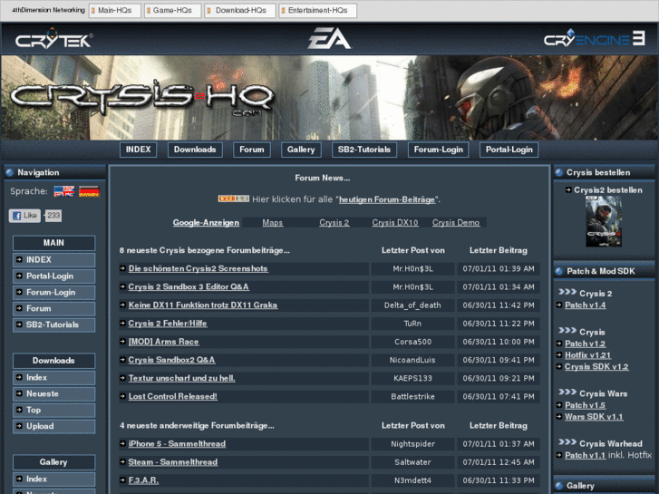
Task: Click the Crysis 2 box art thumbnail
Action: [x=604, y=221]
